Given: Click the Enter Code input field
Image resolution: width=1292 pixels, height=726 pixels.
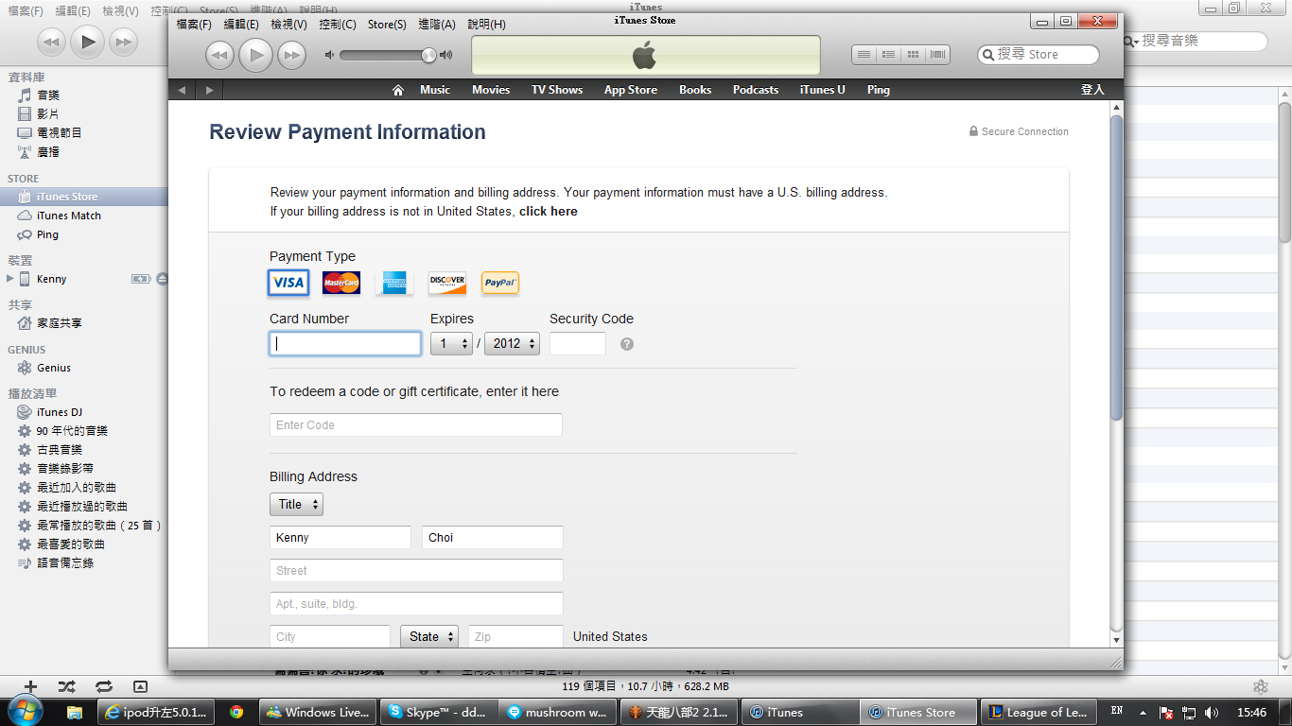Looking at the screenshot, I should coord(415,425).
